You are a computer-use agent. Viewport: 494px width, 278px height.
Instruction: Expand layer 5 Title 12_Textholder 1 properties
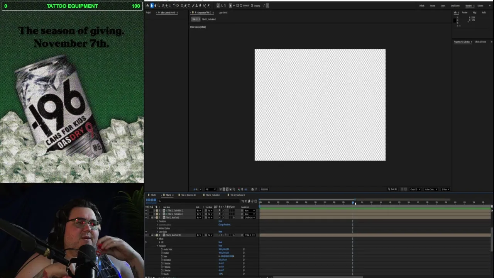click(x=155, y=210)
